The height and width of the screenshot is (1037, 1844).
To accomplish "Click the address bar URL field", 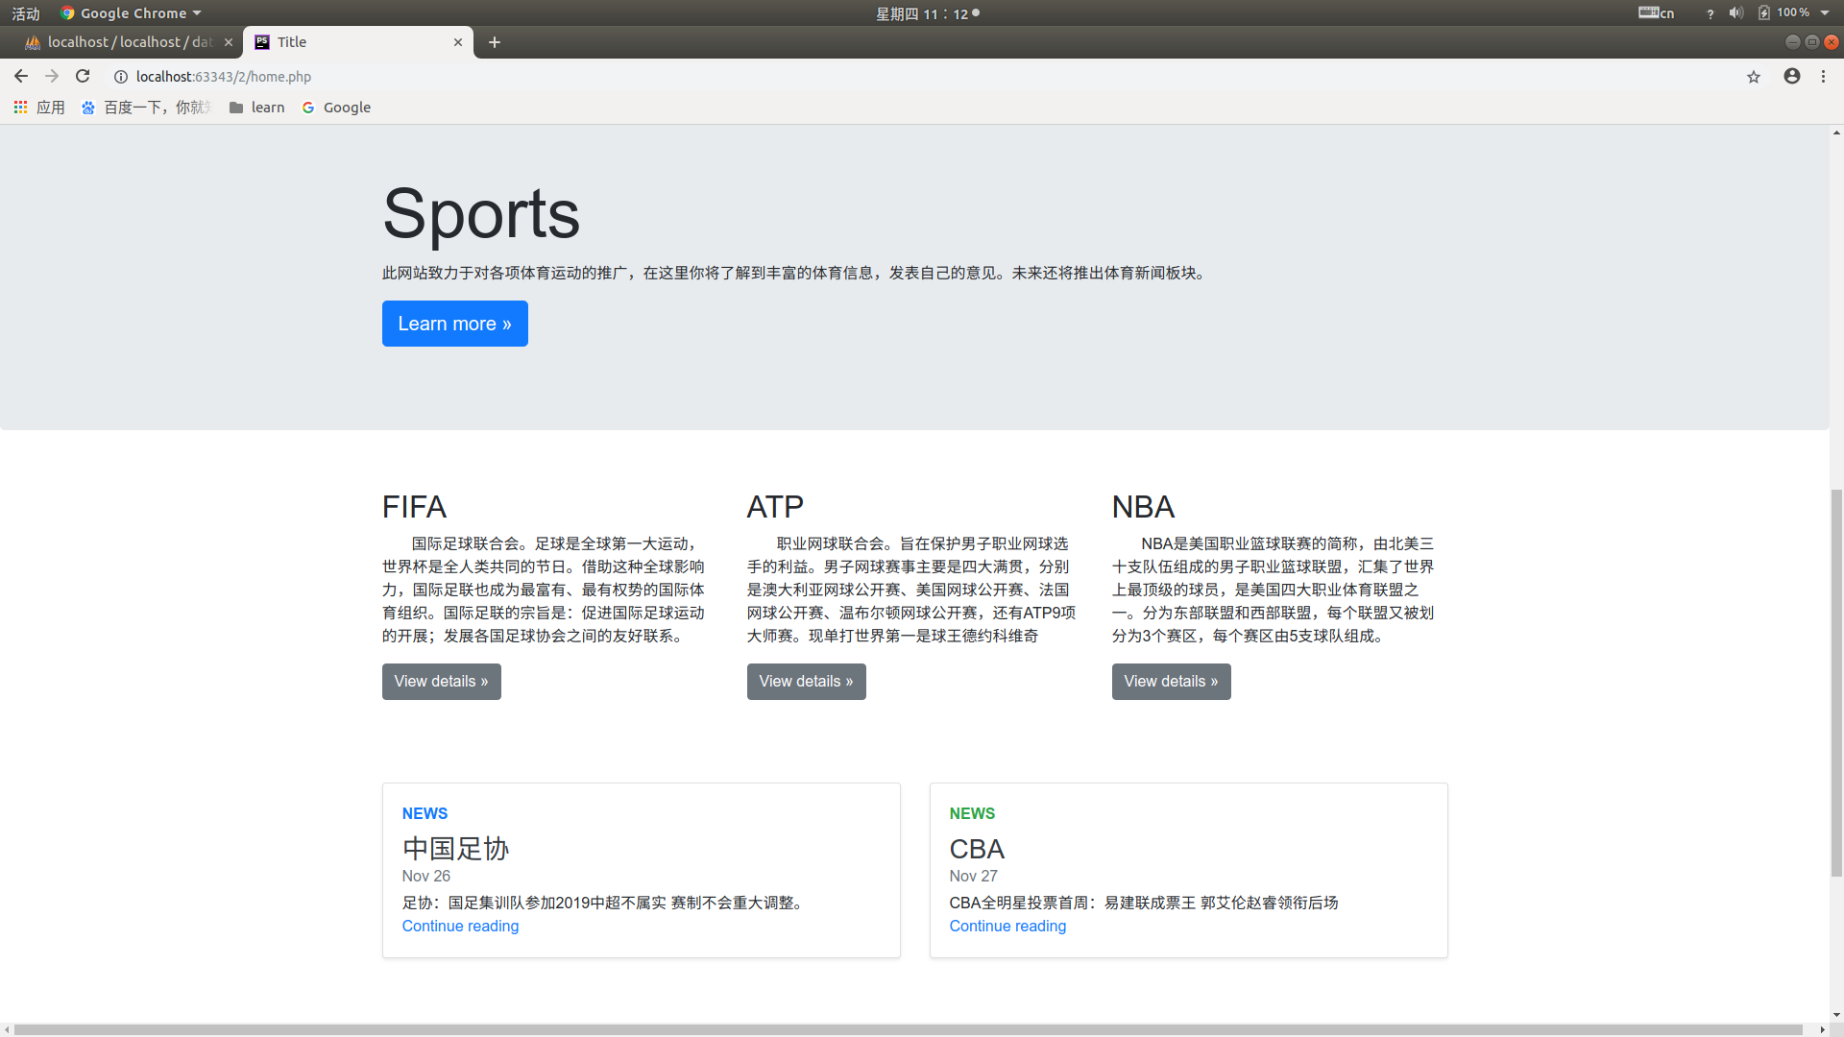I will click(922, 77).
